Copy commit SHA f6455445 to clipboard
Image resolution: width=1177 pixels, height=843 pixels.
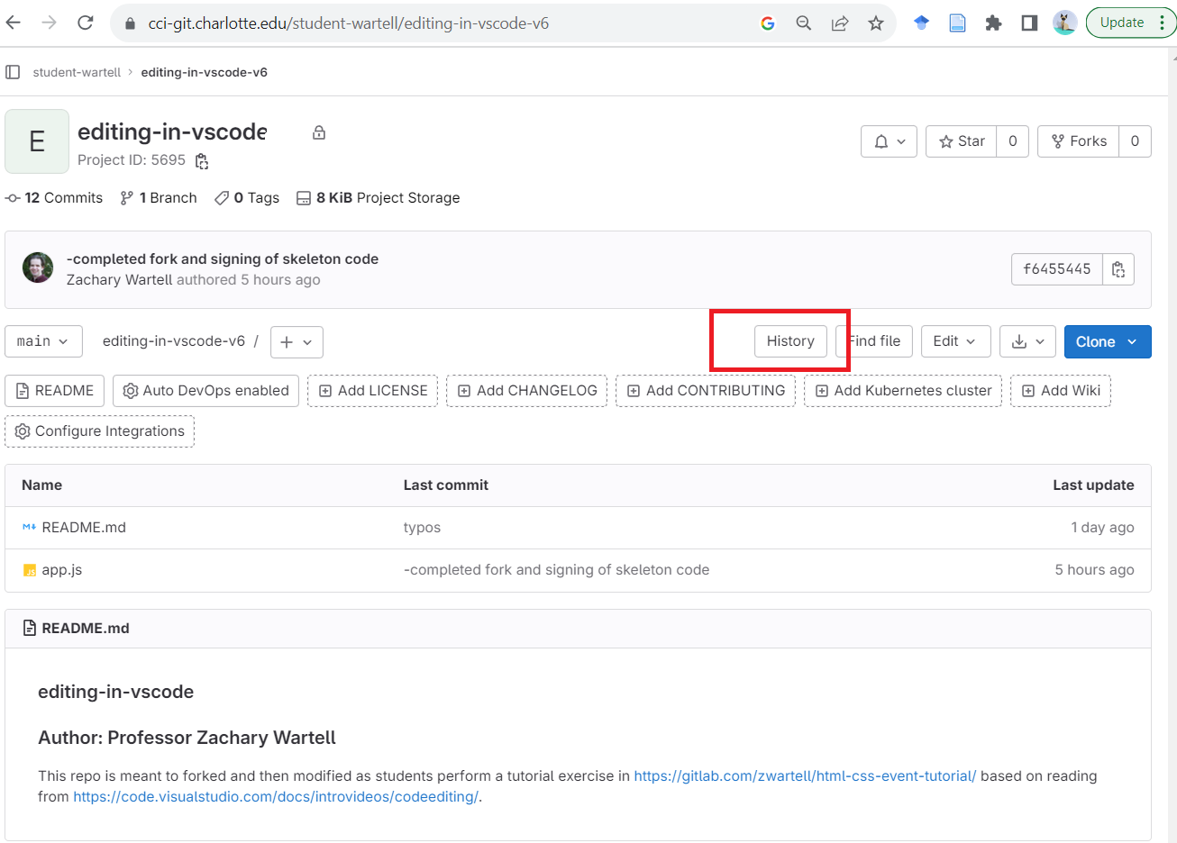(1118, 269)
